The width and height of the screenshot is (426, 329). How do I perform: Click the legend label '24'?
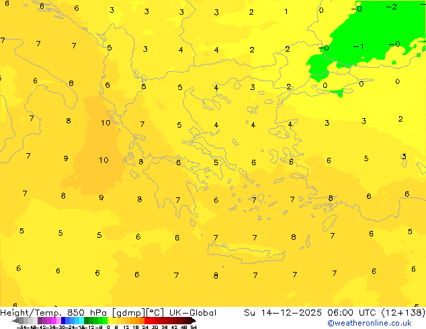coord(145,327)
